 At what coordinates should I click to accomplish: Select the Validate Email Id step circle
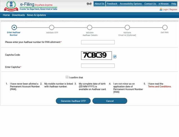127,27
